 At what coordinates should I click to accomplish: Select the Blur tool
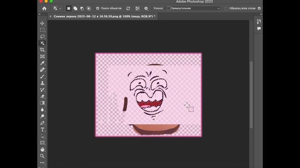42,110
